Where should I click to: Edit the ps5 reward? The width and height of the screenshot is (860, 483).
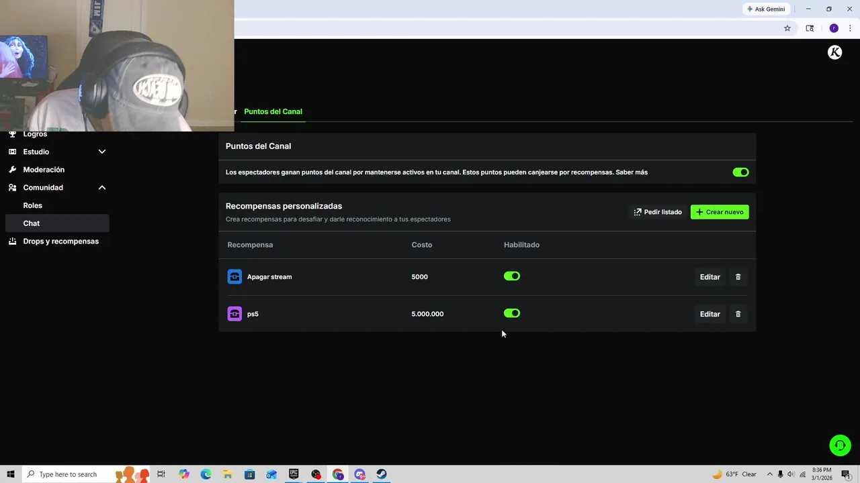coord(709,314)
